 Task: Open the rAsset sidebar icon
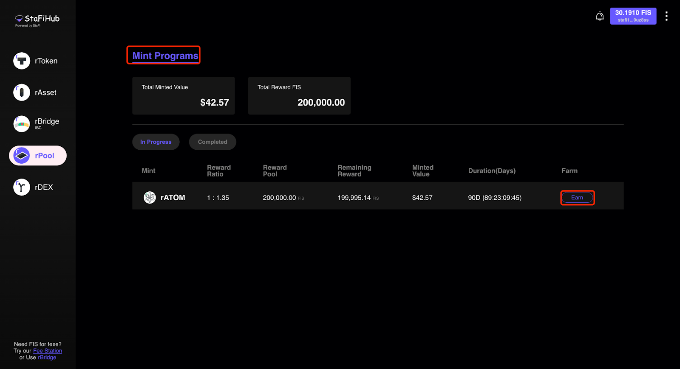click(22, 92)
